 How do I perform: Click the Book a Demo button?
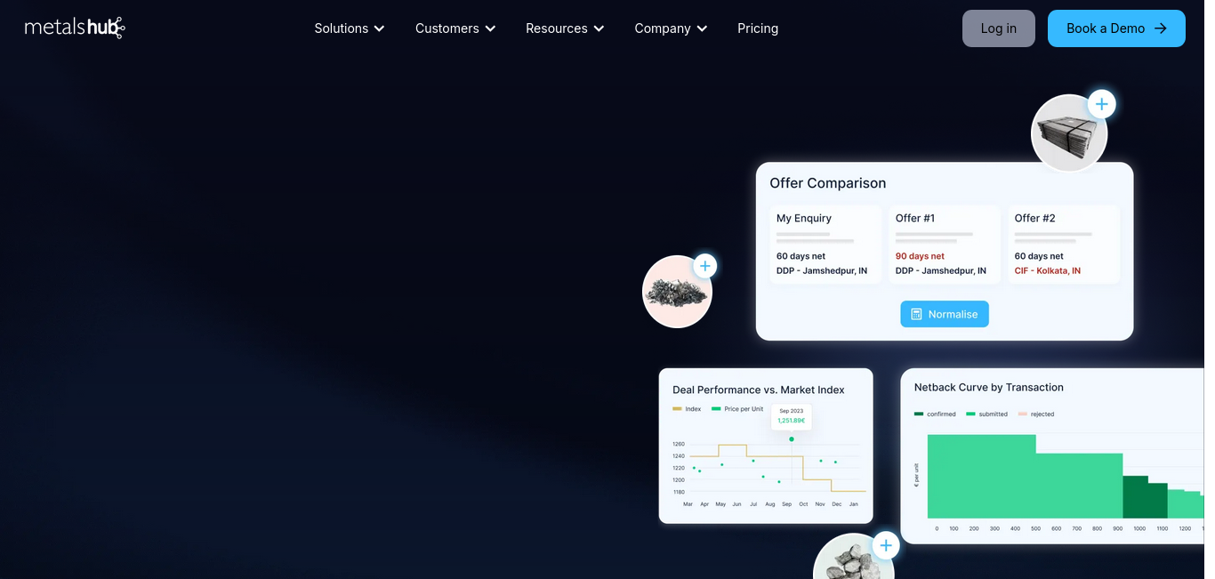click(1116, 28)
